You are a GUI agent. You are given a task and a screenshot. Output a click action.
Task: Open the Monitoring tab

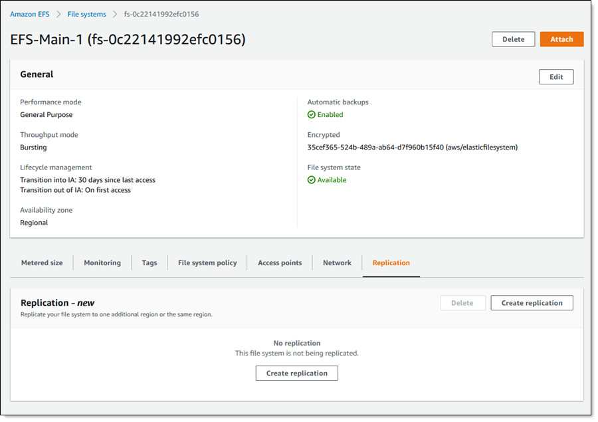102,263
